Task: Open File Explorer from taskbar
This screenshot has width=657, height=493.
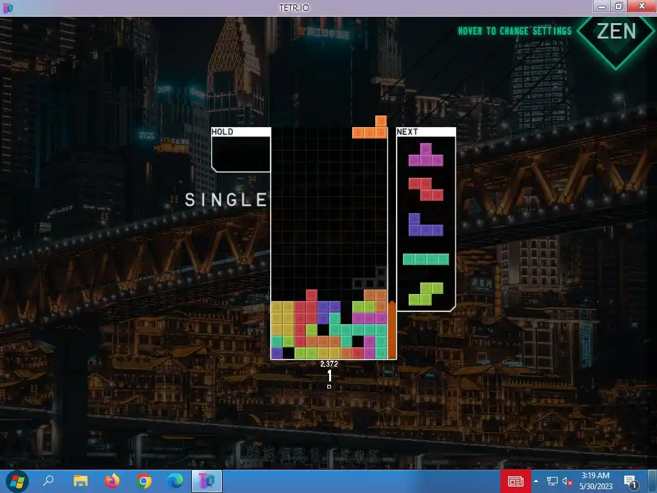Action: (x=80, y=481)
